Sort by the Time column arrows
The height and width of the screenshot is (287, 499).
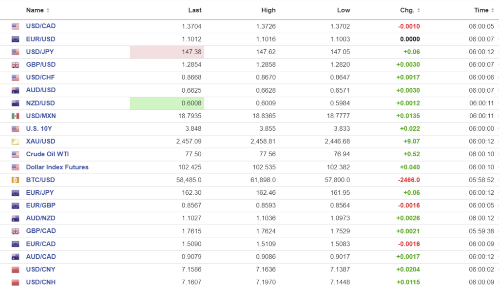click(492, 10)
